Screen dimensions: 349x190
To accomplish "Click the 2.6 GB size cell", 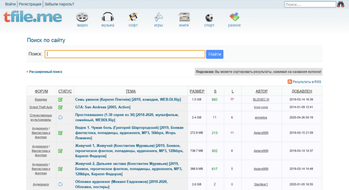I will 197,184.
